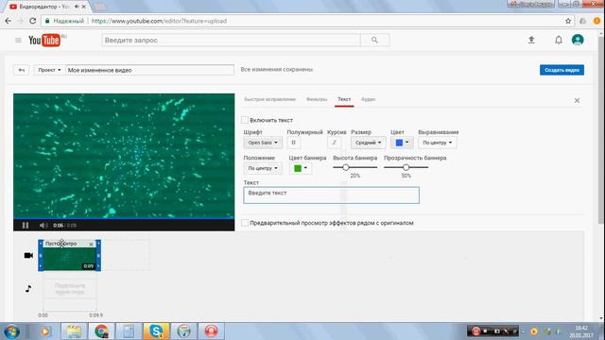Switch to the Фильтры tab

coord(317,99)
